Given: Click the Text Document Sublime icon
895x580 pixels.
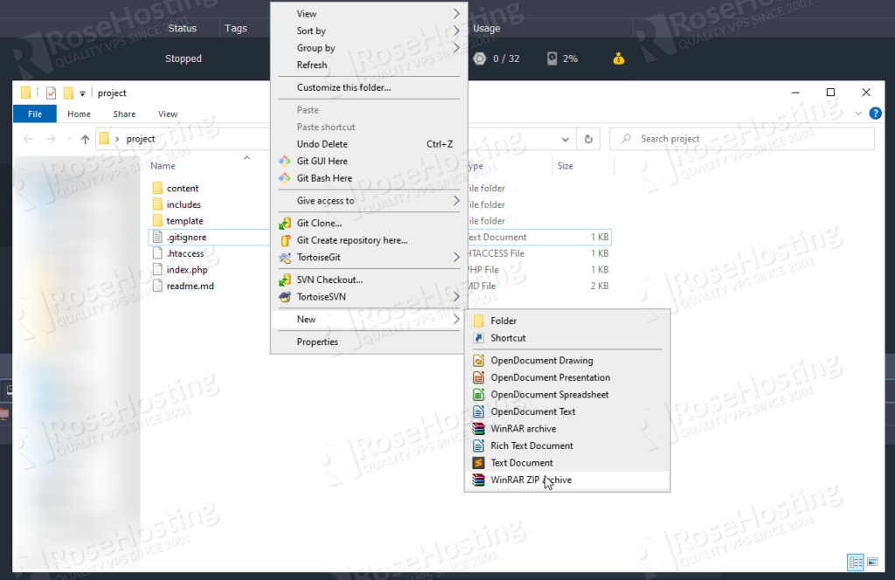Looking at the screenshot, I should pyautogui.click(x=479, y=463).
